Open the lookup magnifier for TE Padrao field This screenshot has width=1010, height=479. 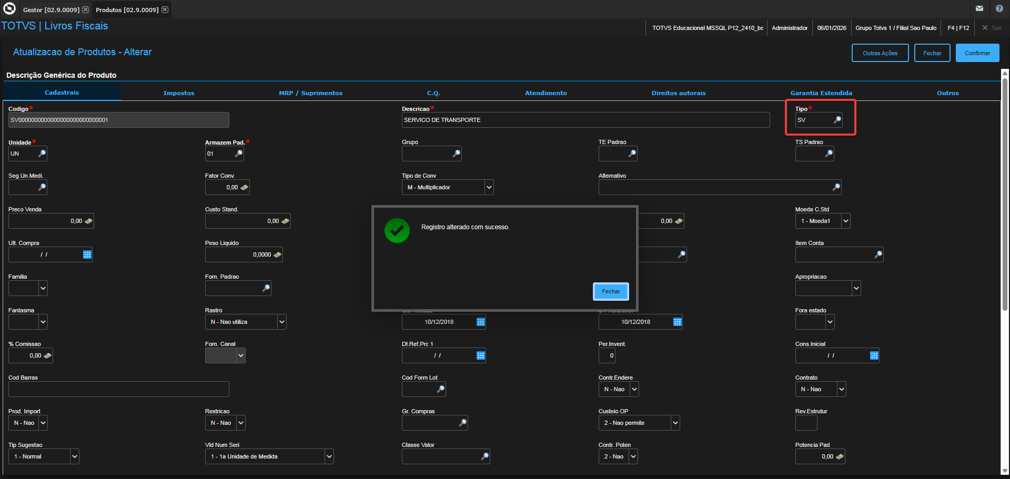(x=632, y=154)
